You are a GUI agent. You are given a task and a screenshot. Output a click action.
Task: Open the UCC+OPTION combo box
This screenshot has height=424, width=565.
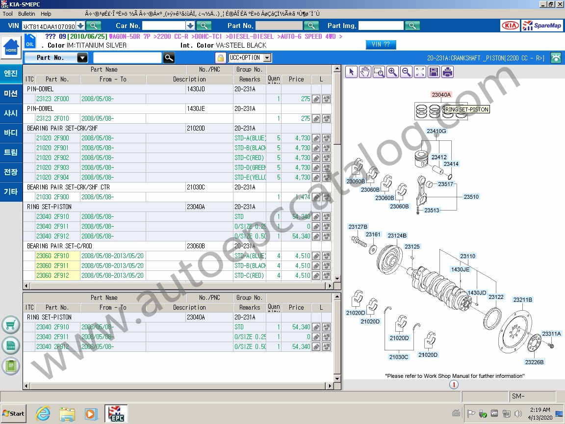[x=250, y=58]
